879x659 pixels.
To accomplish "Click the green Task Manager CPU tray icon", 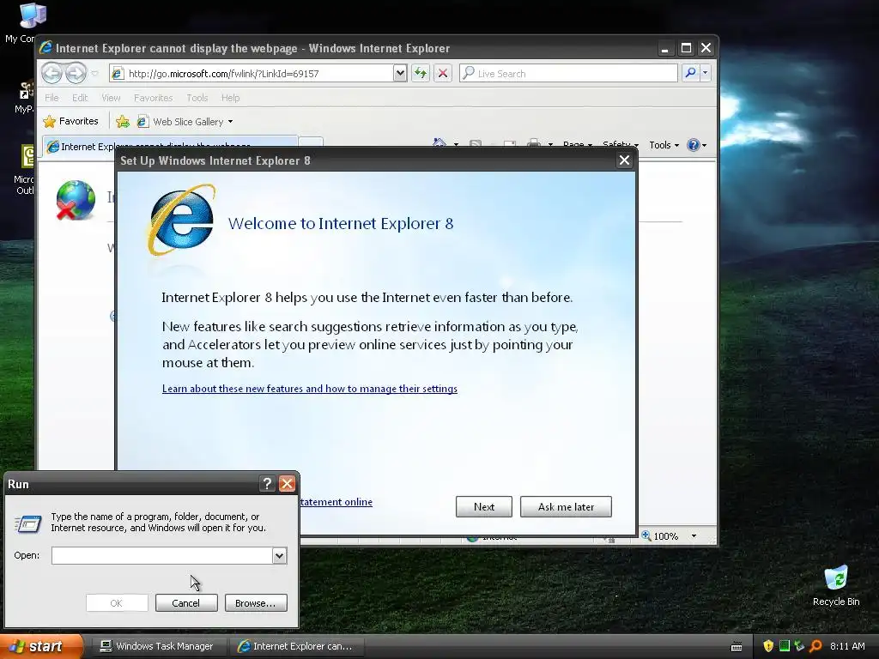I will coord(784,646).
